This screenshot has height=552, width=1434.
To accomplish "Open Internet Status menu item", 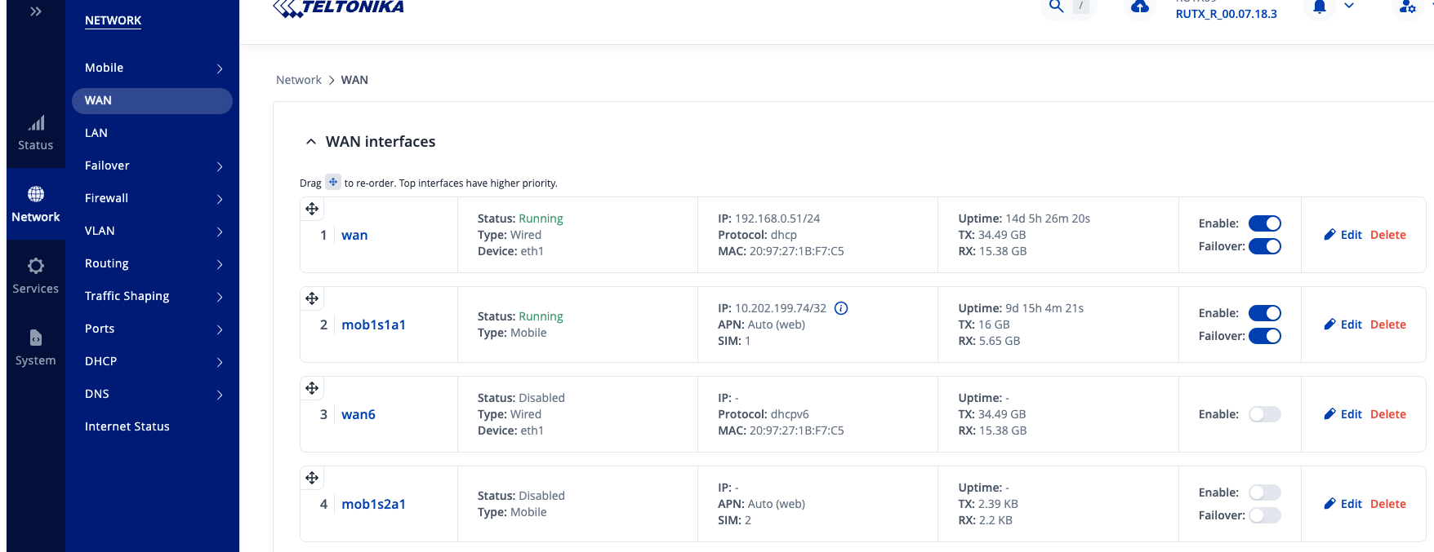I will 127,426.
